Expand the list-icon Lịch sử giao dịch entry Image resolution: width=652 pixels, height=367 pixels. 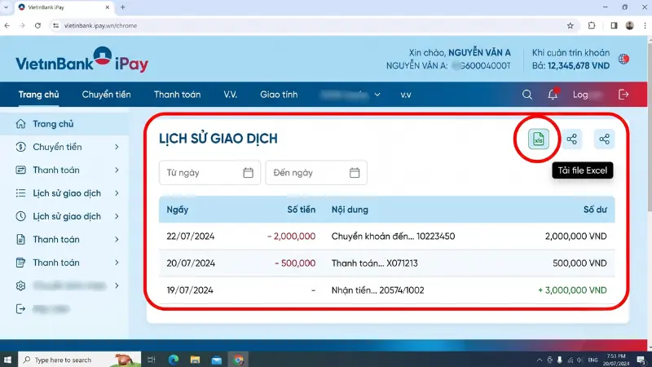tap(117, 193)
